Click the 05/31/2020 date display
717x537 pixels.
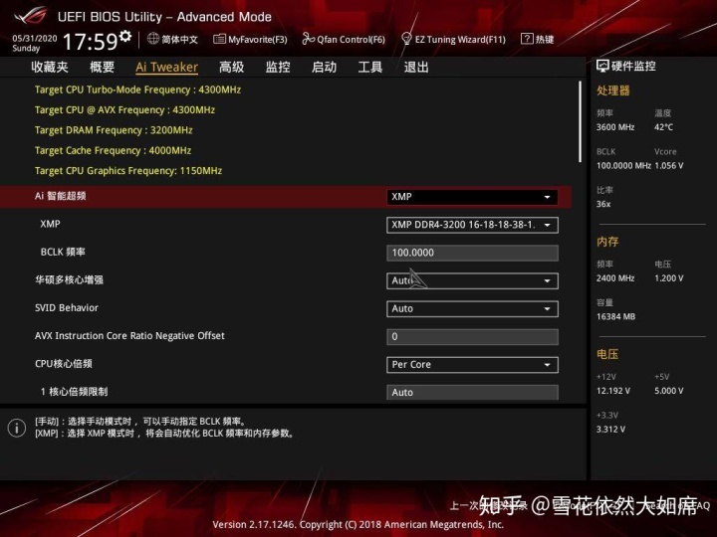pos(34,39)
